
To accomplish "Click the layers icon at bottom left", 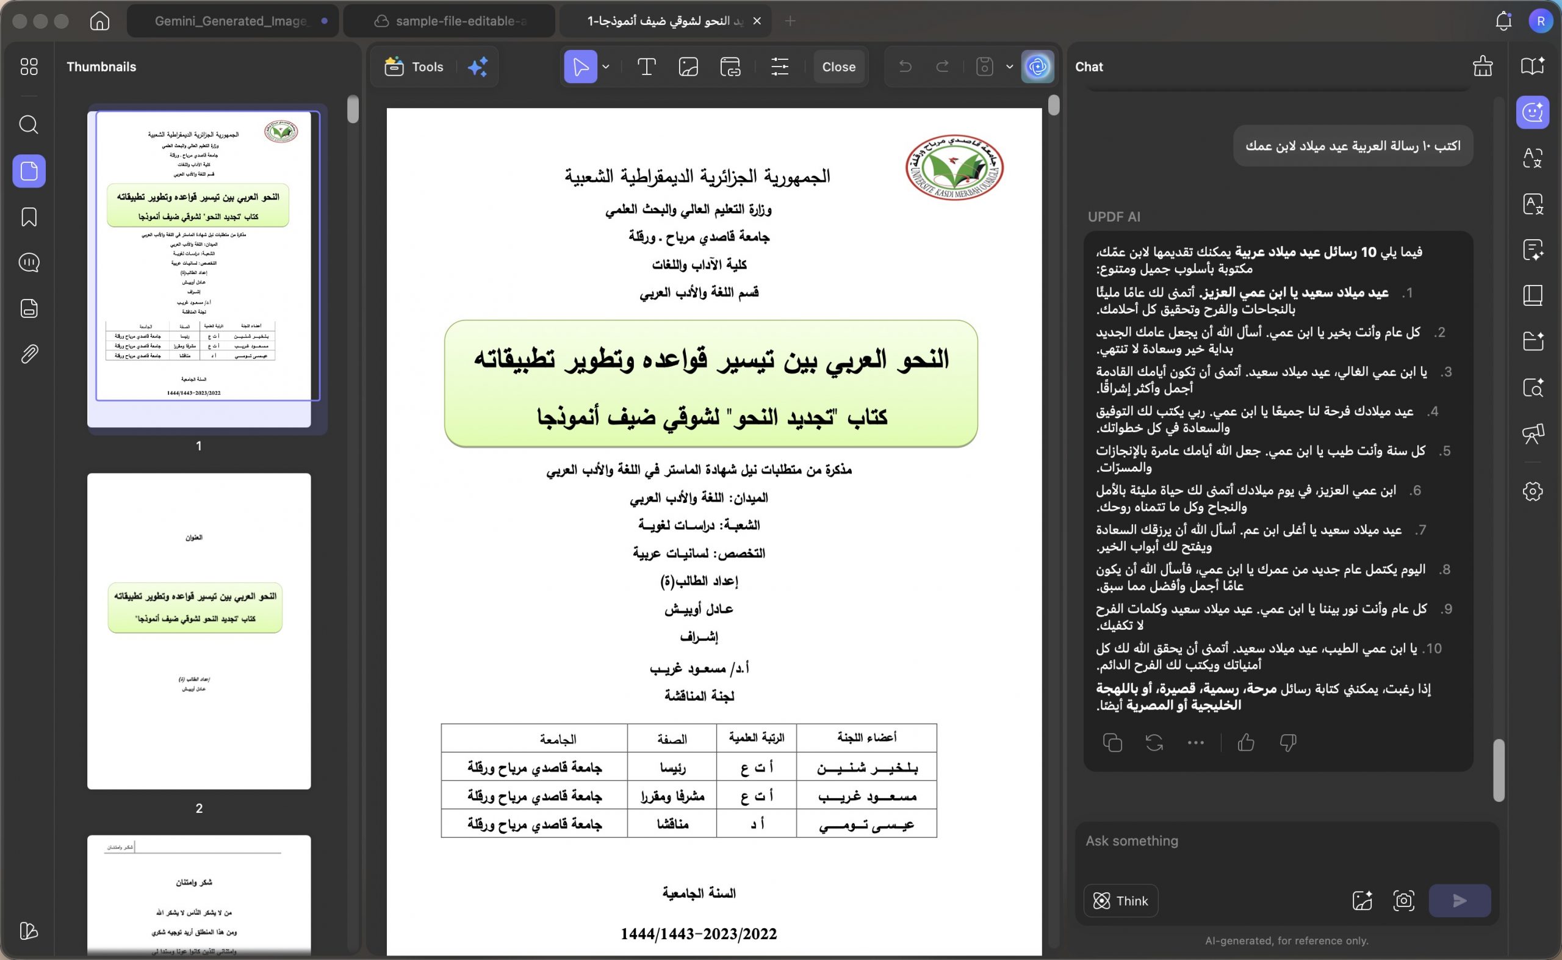I will click(29, 931).
